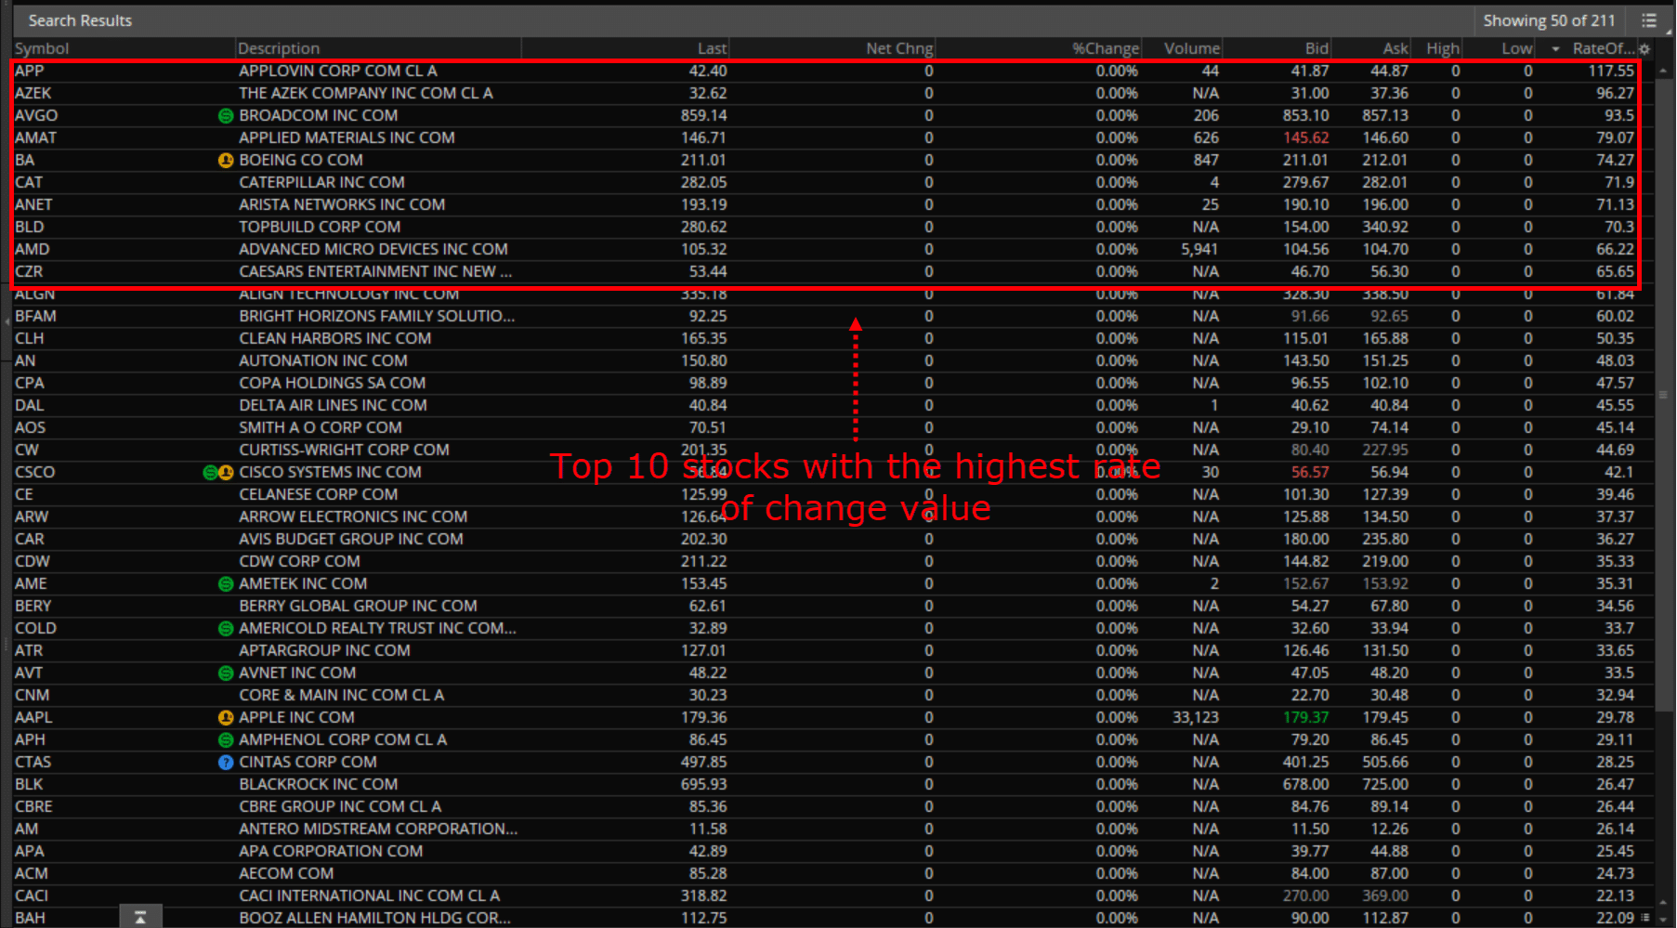Sort by the Low column header
This screenshot has width=1677, height=928.
1517,48
